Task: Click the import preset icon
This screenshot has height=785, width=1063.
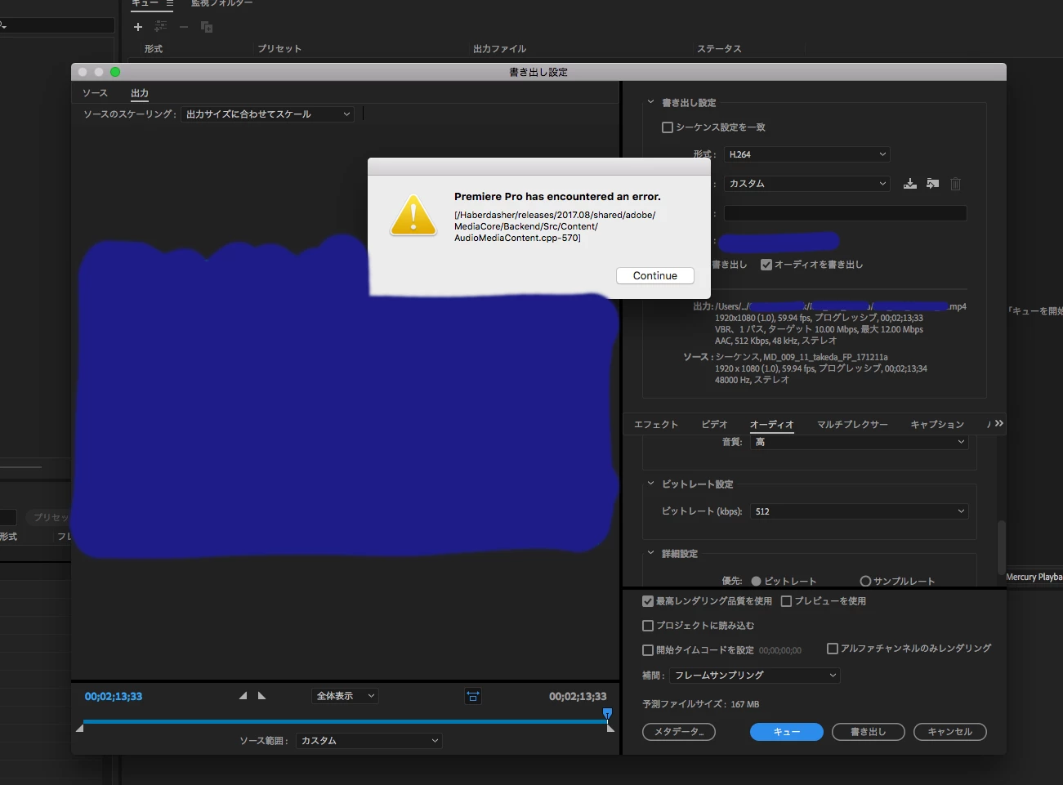Action: click(x=933, y=184)
